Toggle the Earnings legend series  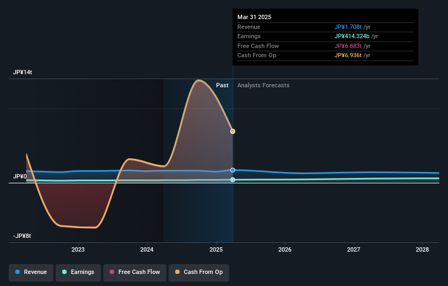78,272
